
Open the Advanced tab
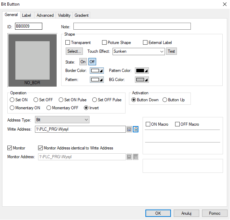click(x=45, y=15)
